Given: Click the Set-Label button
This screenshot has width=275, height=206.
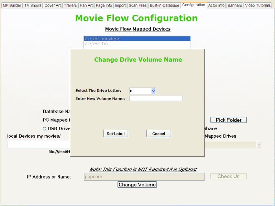Looking at the screenshot, I should (116, 134).
